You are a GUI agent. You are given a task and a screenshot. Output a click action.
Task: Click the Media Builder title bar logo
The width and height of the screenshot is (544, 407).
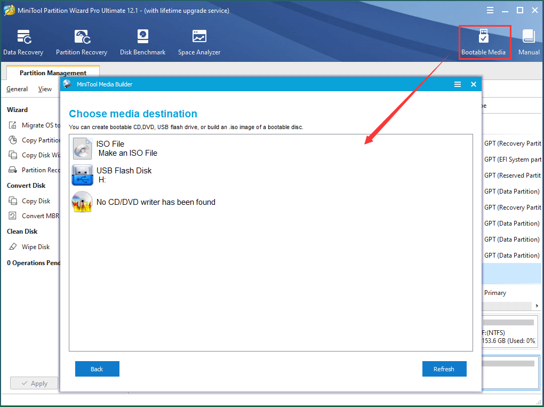tap(67, 84)
